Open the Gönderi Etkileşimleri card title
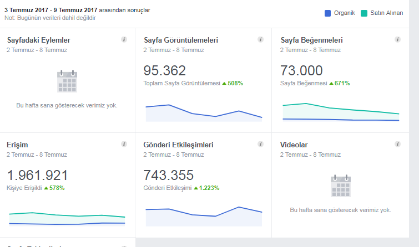 (178, 145)
